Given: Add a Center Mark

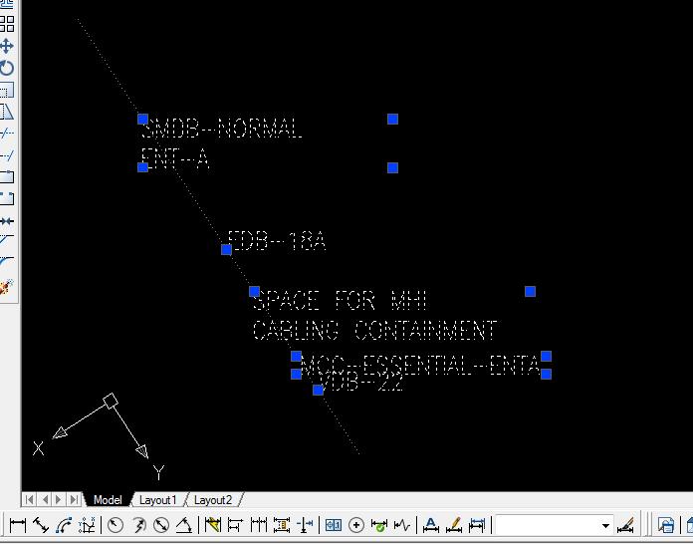Looking at the screenshot, I should [x=356, y=525].
